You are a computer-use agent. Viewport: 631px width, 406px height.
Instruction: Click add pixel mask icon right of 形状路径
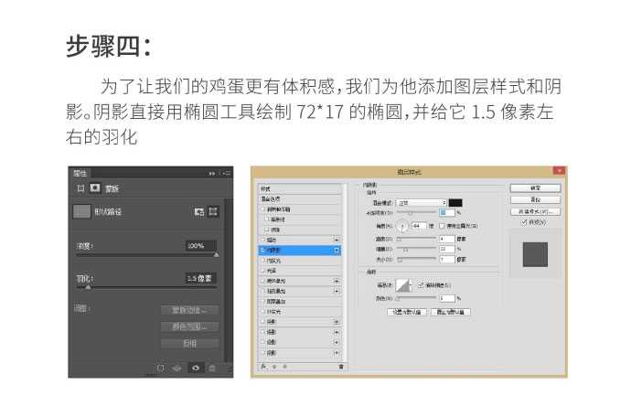pyautogui.click(x=199, y=211)
